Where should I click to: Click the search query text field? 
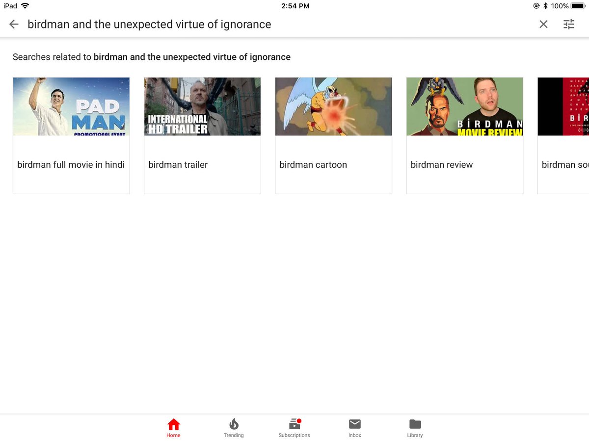pyautogui.click(x=149, y=24)
